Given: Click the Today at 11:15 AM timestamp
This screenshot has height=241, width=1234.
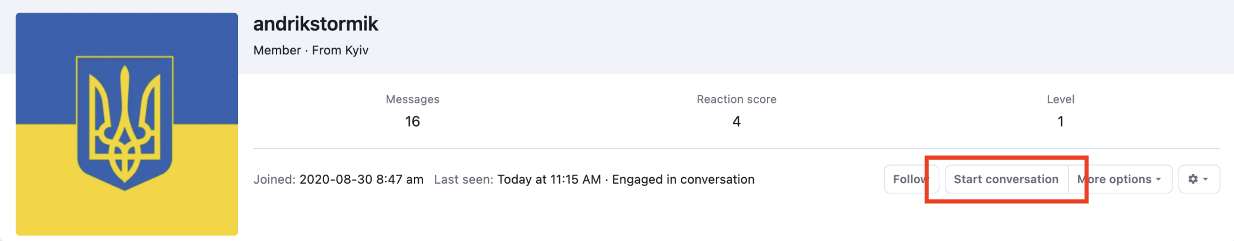Looking at the screenshot, I should click(549, 180).
